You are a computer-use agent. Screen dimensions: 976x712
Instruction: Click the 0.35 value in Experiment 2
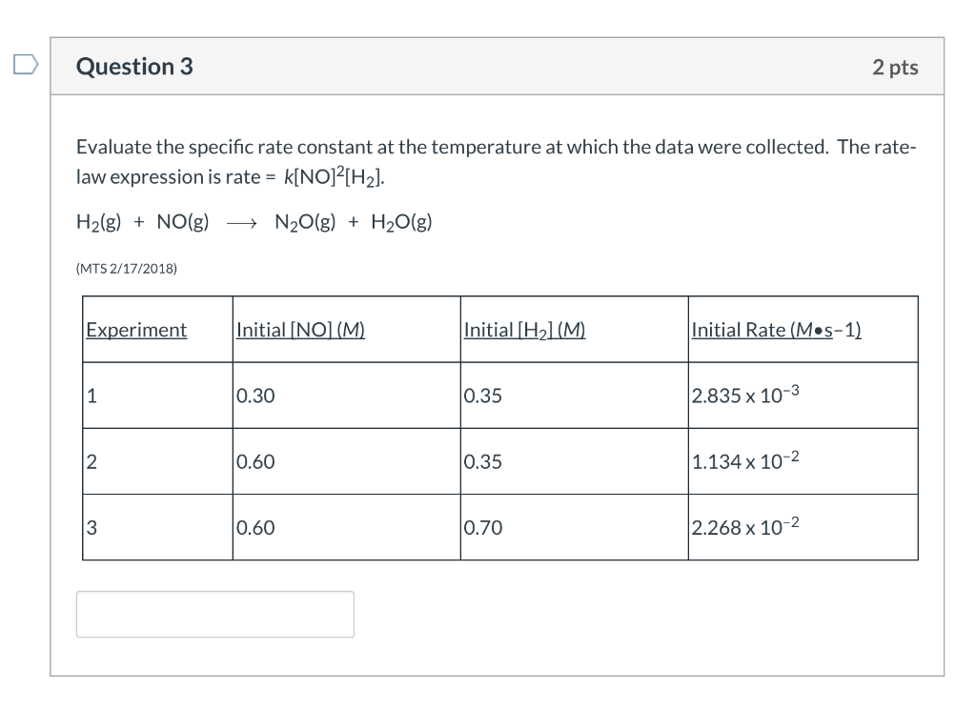point(482,461)
